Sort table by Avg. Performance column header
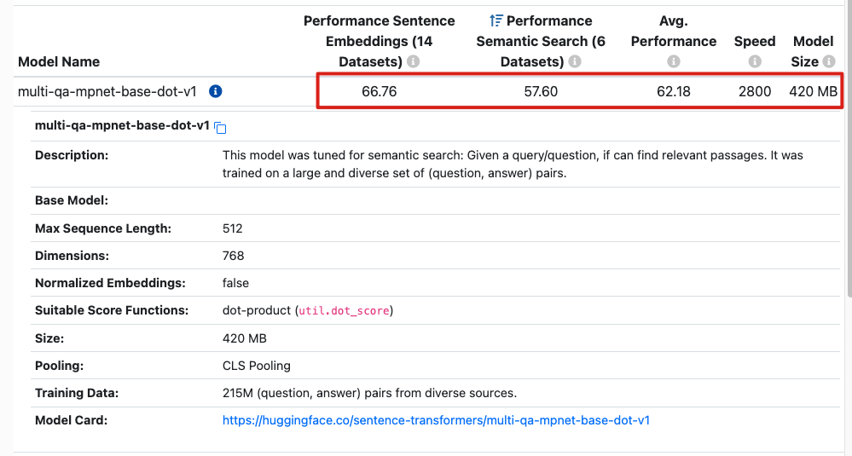The width and height of the screenshot is (852, 456). [x=674, y=31]
